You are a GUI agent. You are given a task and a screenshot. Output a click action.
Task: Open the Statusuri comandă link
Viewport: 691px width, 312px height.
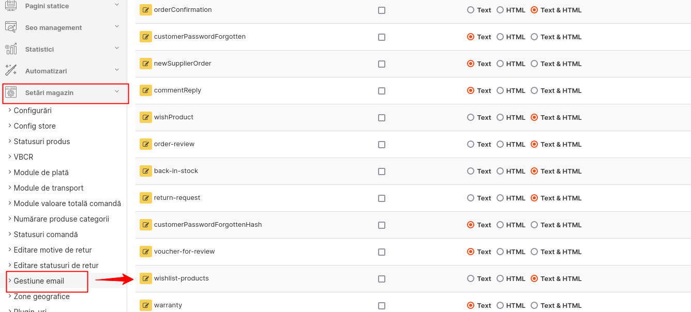(46, 235)
